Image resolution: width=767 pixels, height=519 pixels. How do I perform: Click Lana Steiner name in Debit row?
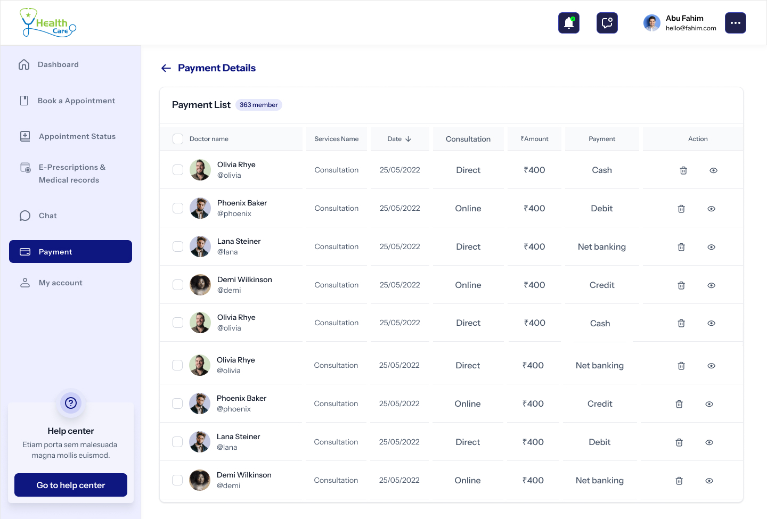click(x=239, y=436)
